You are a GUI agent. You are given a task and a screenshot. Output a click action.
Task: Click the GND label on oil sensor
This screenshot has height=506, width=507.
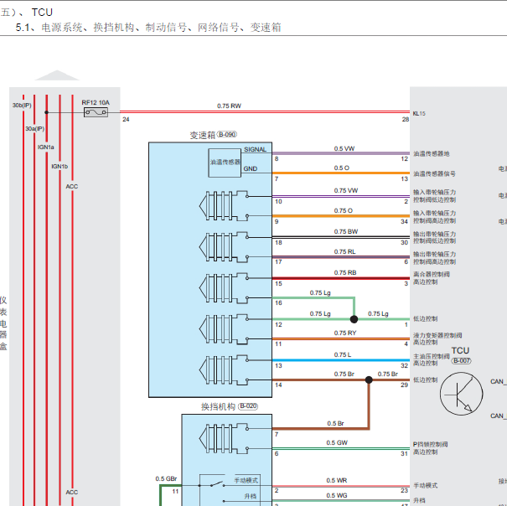click(251, 168)
